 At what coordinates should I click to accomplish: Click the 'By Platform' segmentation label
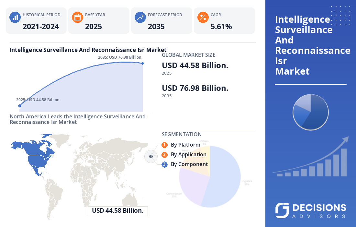click(185, 145)
